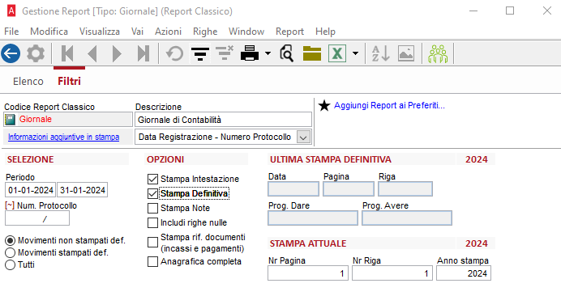
Task: Apply the filter icon
Action: pos(200,53)
